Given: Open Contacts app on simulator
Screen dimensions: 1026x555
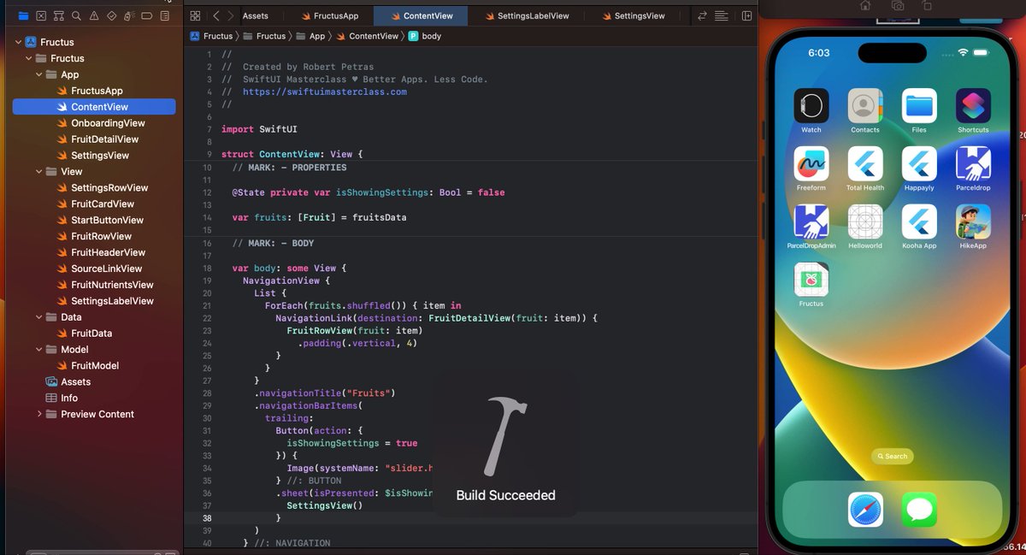Looking at the screenshot, I should 865,106.
